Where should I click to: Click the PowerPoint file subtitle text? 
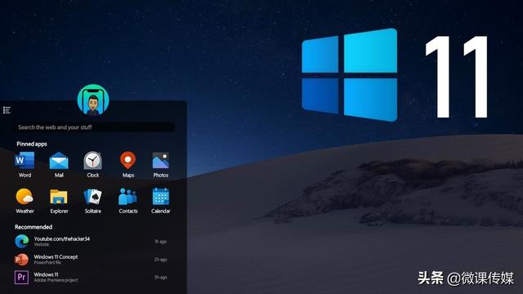tap(47, 262)
